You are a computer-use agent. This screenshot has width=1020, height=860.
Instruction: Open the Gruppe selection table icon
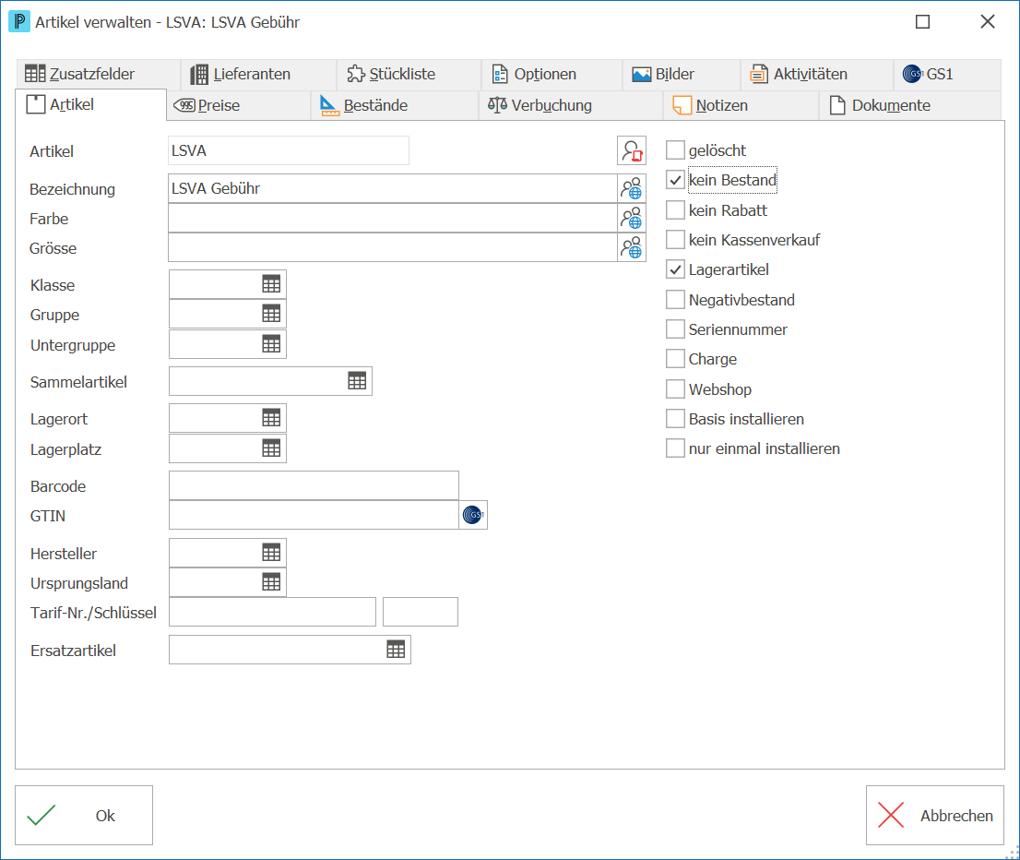tap(271, 314)
